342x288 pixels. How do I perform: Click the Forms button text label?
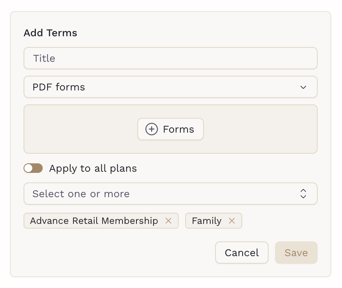[x=178, y=129]
